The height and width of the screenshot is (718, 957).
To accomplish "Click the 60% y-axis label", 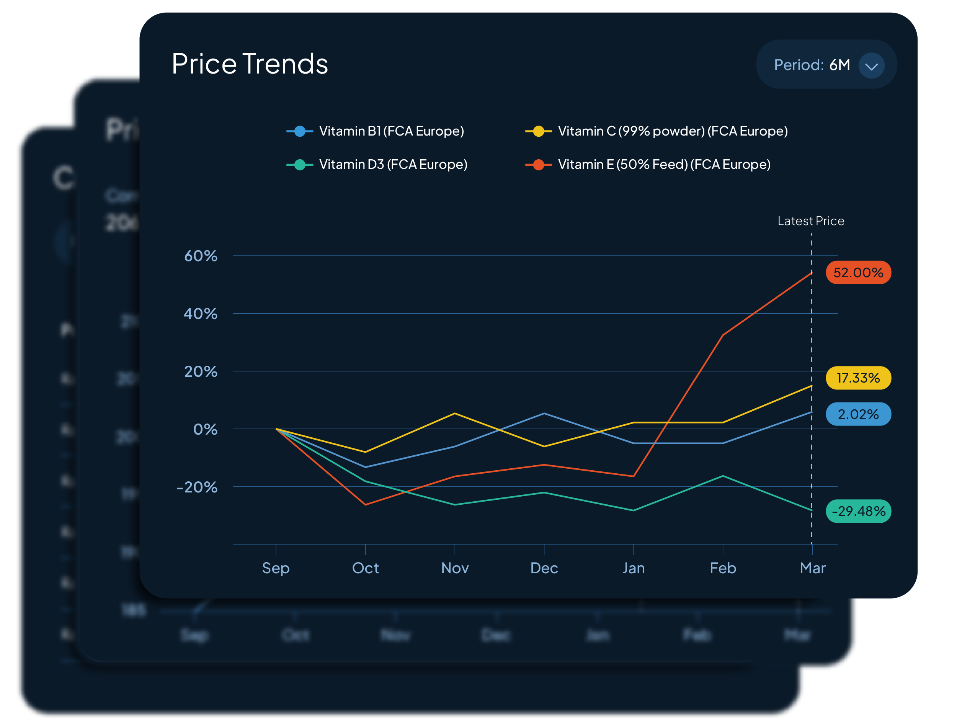I will pyautogui.click(x=201, y=256).
